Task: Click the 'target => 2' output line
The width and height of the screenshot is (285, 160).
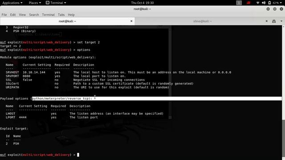Action: coord(10,46)
